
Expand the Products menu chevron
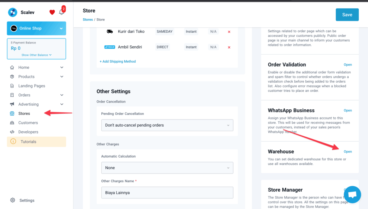pos(62,77)
